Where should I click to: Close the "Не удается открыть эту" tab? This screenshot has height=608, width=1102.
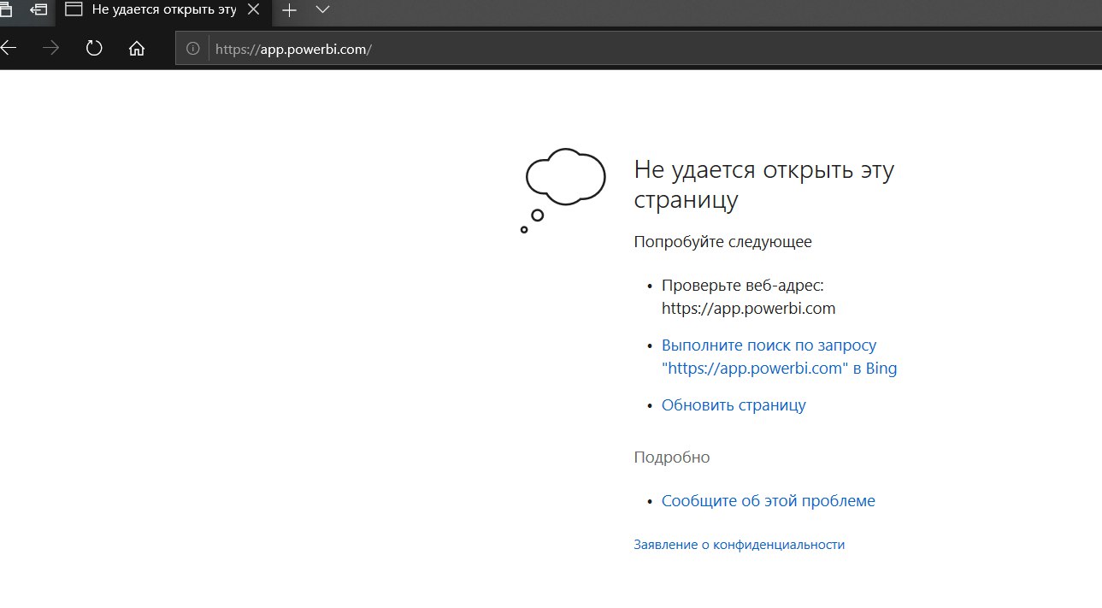click(254, 10)
